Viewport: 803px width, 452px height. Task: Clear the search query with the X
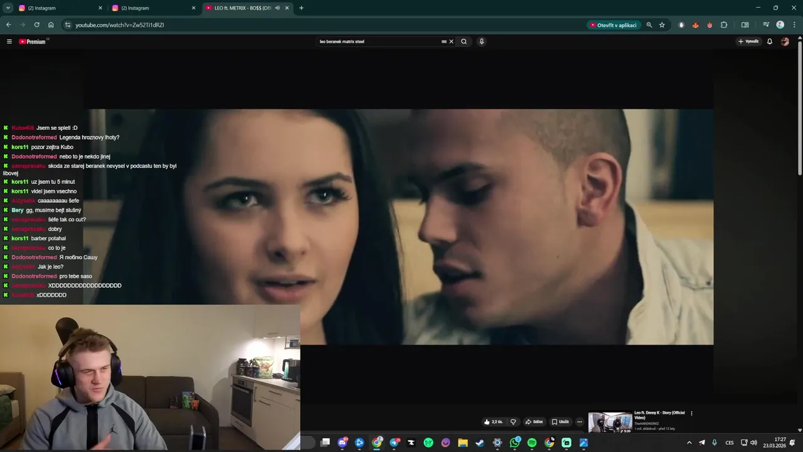(451, 41)
